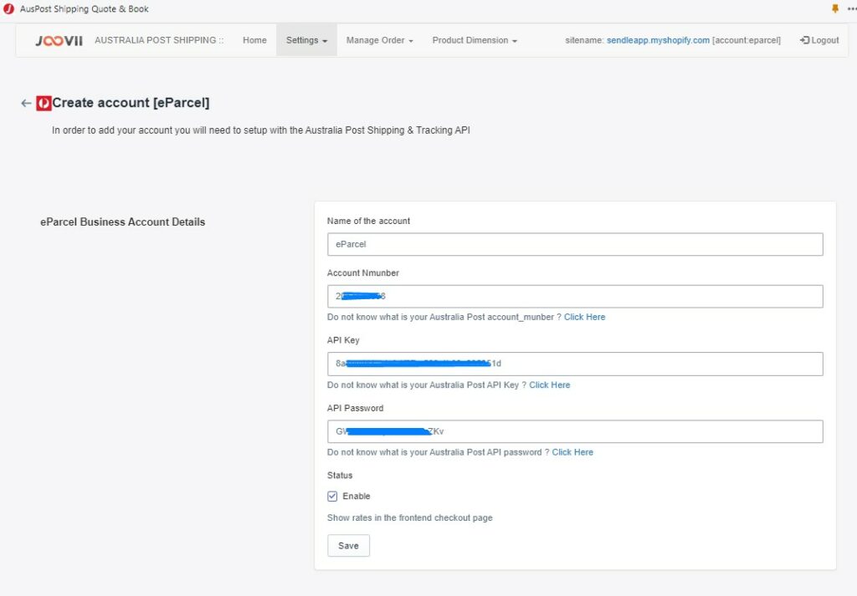This screenshot has width=857, height=596.
Task: Click the API Password label
Action: (x=355, y=408)
